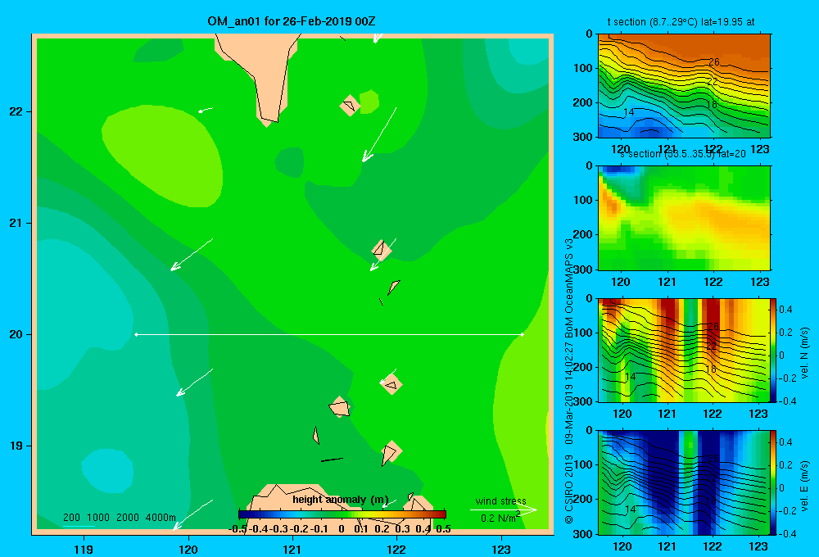Viewport: 819px width, 557px height.
Task: Click the s section title text
Action: tap(683, 154)
